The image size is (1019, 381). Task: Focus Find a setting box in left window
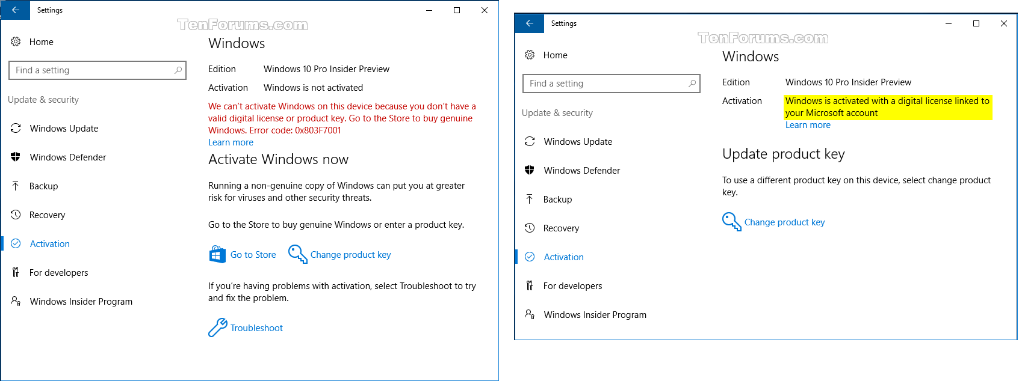point(98,70)
